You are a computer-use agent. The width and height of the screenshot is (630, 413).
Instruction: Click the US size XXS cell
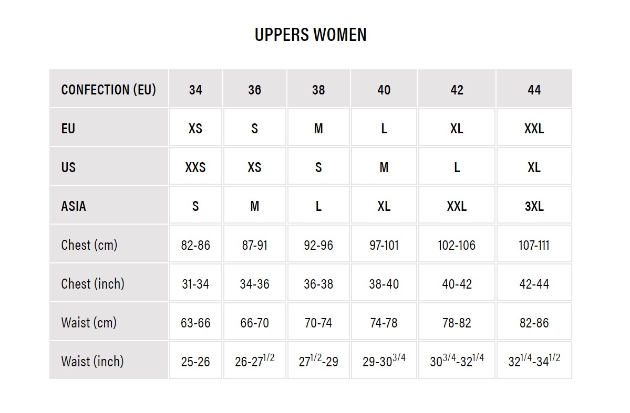pyautogui.click(x=195, y=167)
